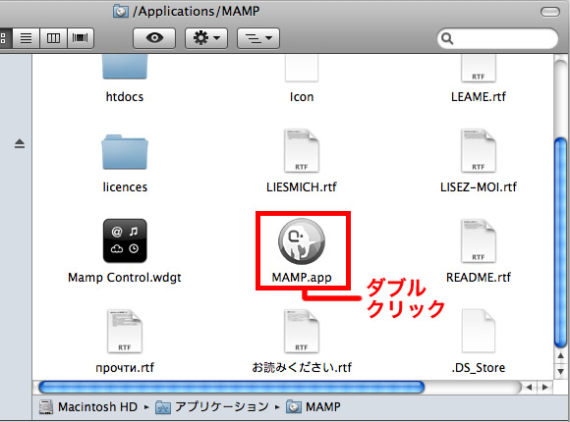Click the eject icon in sidebar
Screen dimensions: 570x422
tap(20, 144)
